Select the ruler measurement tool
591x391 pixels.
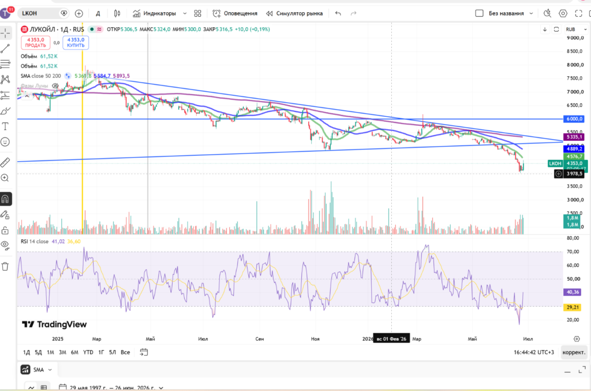click(5, 162)
